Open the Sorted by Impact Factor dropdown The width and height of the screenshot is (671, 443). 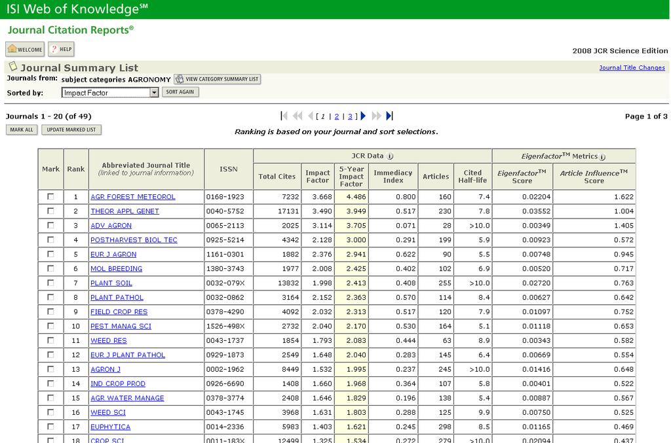point(110,93)
